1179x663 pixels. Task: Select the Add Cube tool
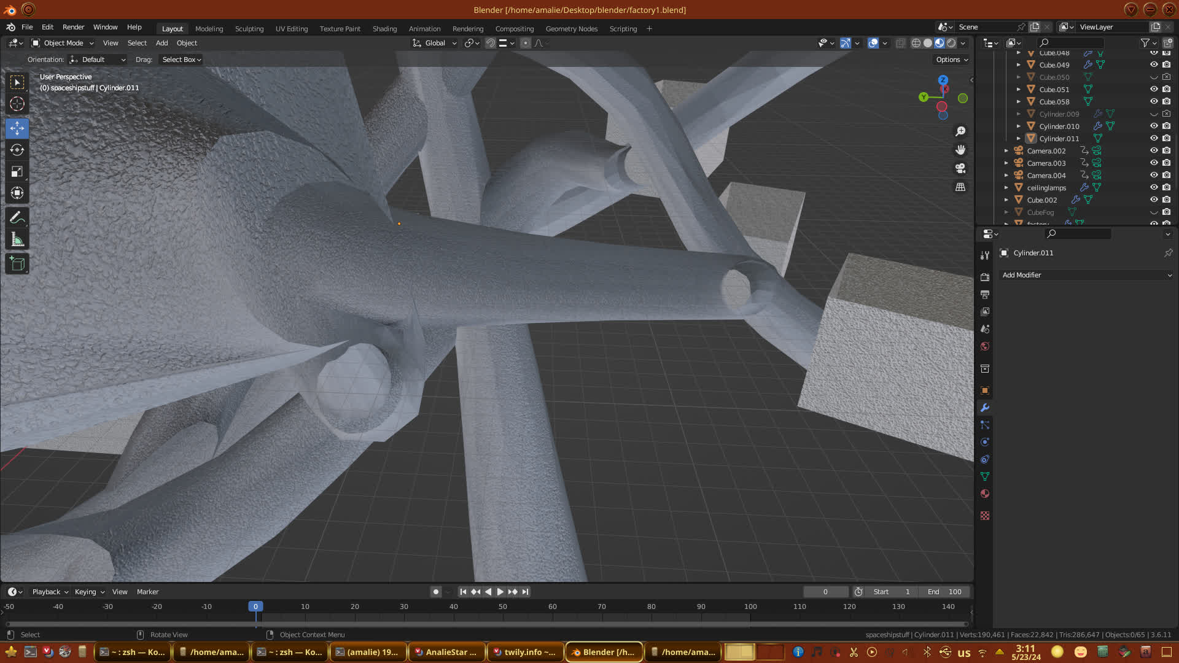(17, 264)
